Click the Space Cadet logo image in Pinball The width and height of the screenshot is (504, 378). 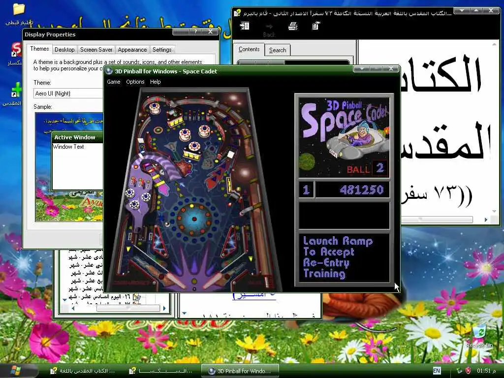(x=344, y=138)
